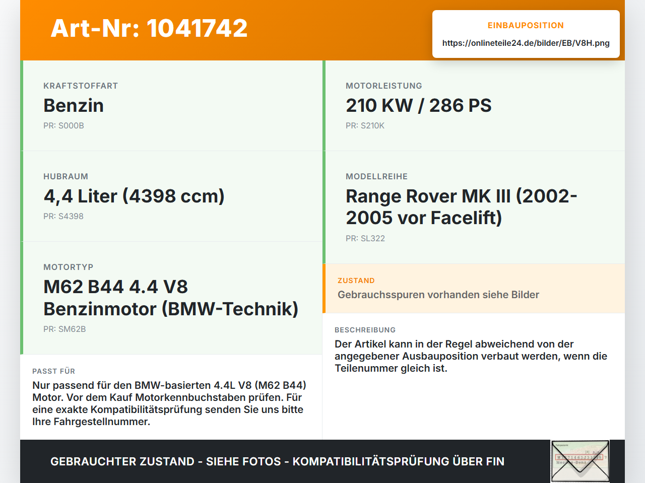
Task: Click the envelope chassis-number icon in the footer
Action: (580, 461)
